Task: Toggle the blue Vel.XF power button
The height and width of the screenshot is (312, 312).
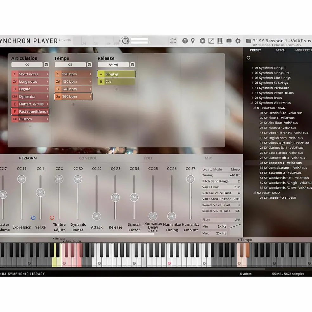Action: [x=33, y=218]
